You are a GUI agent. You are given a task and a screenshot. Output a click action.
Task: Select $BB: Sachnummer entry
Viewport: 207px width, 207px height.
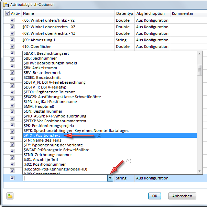(x=110, y=58)
